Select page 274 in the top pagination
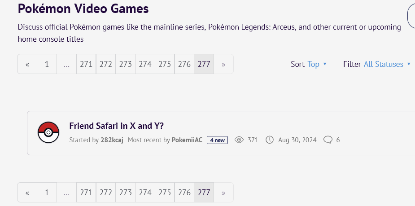 click(x=145, y=64)
